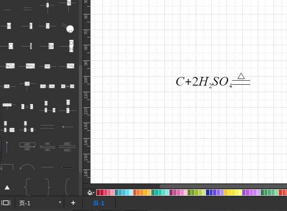Select the chlorine Cl bond shape
Image resolution: width=287 pixels, height=211 pixels.
pyautogui.click(x=7, y=46)
